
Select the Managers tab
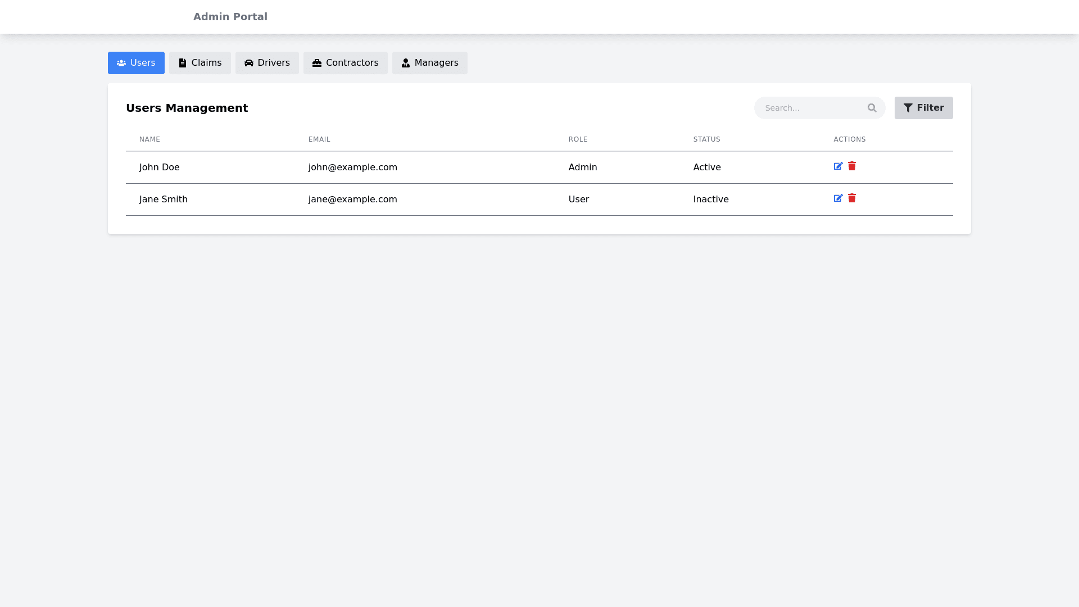click(x=430, y=63)
